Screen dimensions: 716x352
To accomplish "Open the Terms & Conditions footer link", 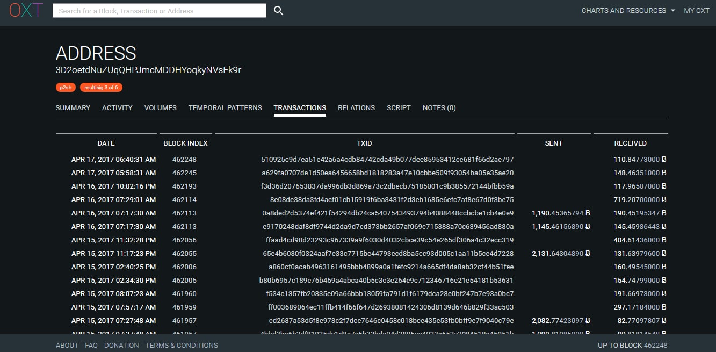I will tap(182, 346).
